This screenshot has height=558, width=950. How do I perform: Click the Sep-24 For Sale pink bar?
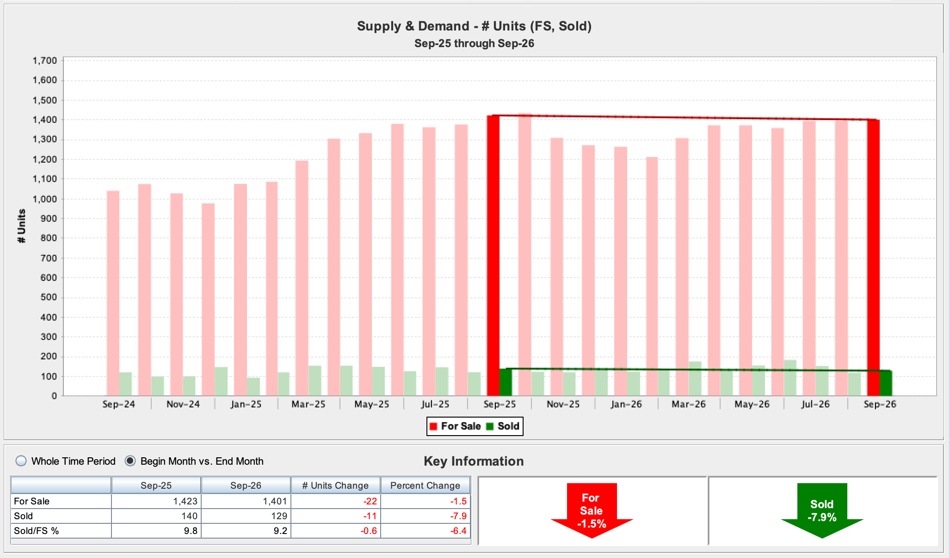113,293
